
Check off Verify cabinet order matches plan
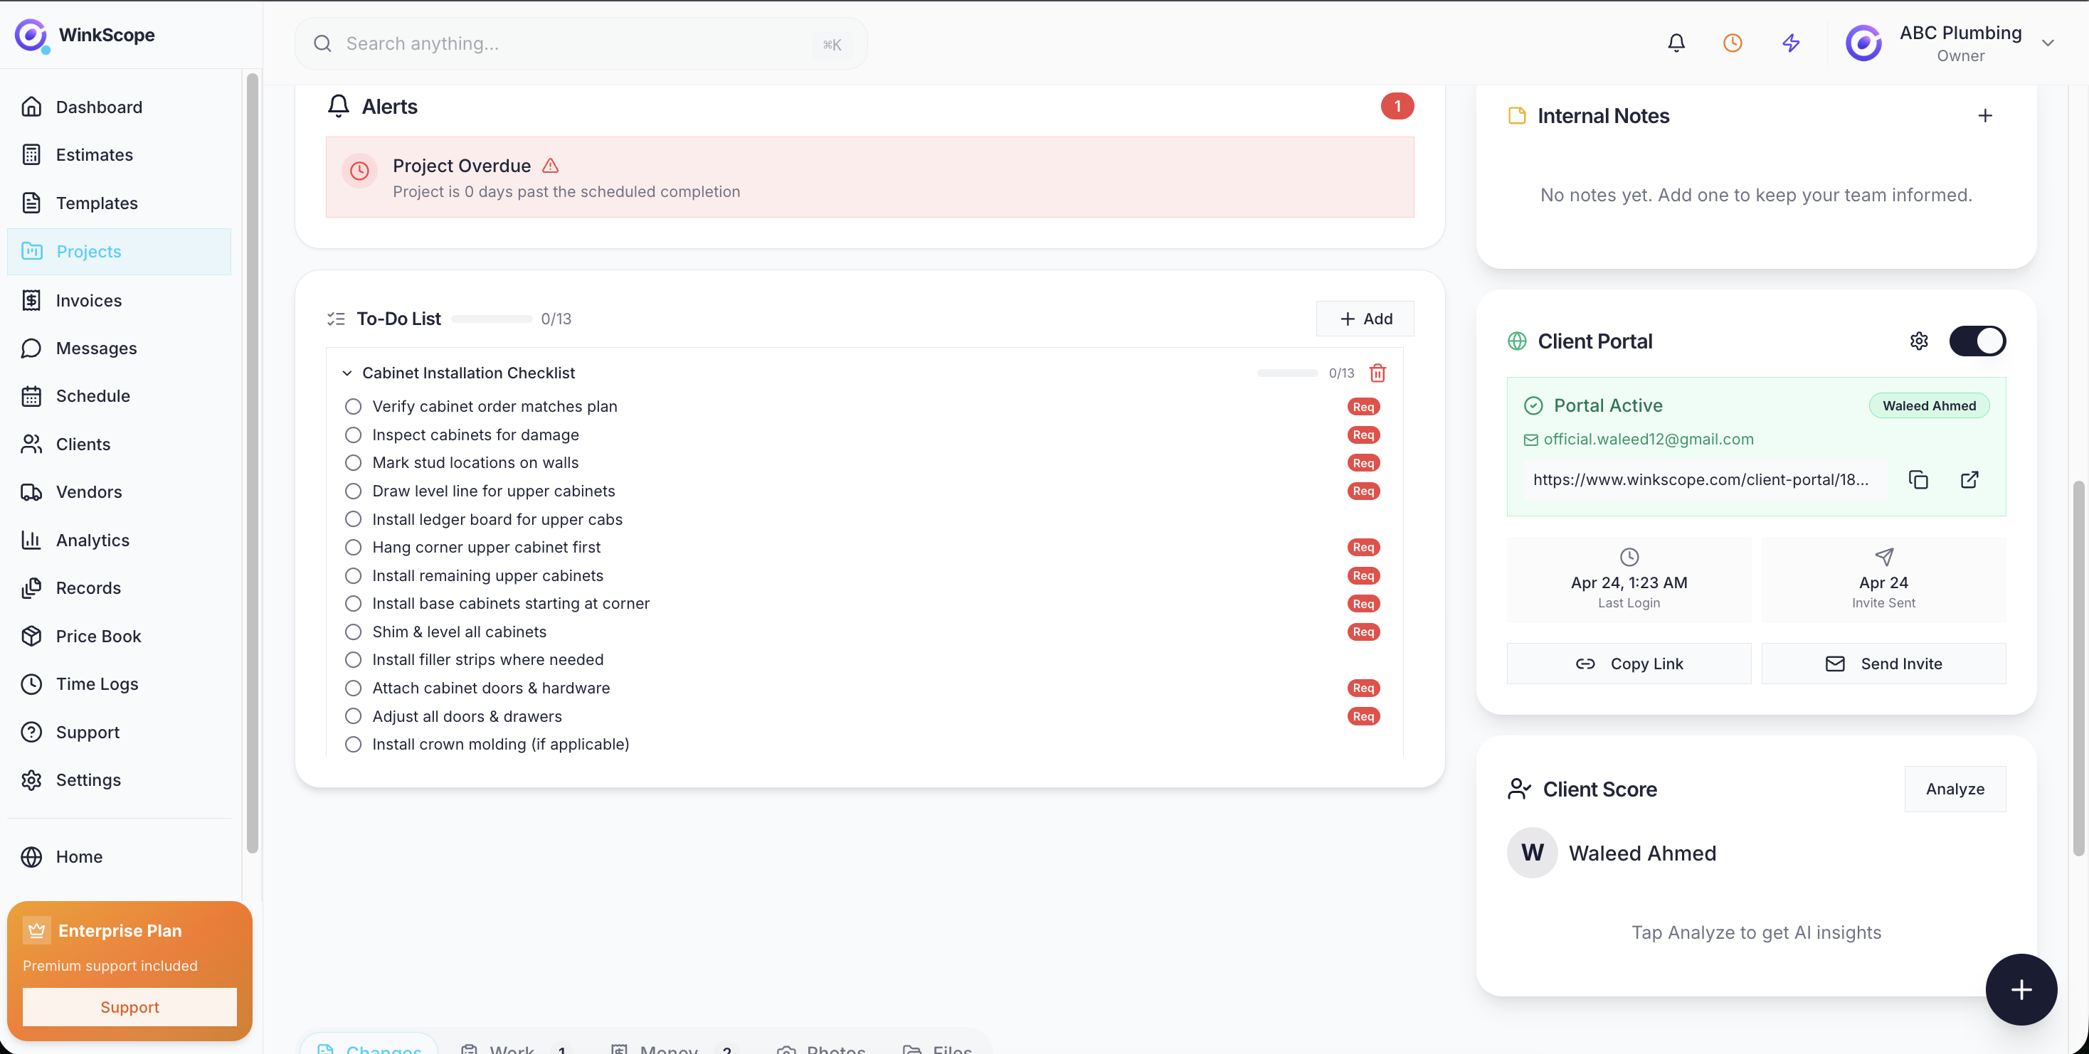[353, 406]
